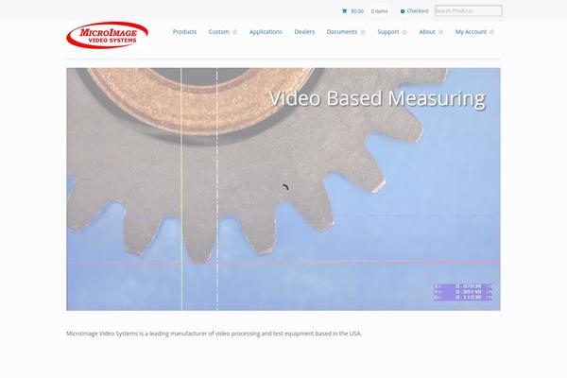
Task: Open the Dealers page
Action: 304,32
